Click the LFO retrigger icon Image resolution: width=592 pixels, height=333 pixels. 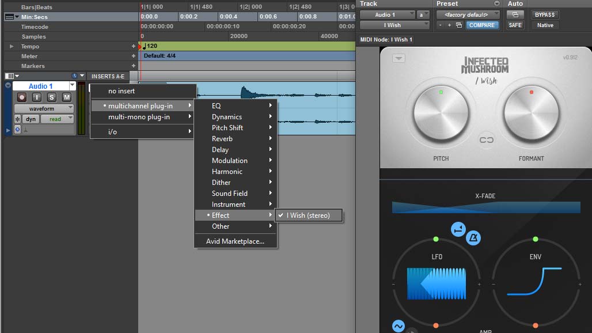458,229
